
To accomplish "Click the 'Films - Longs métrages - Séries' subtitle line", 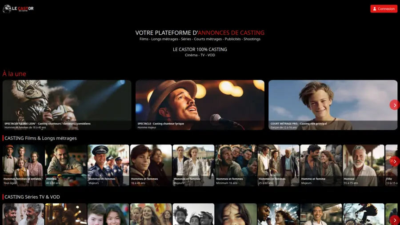I will tap(200, 39).
